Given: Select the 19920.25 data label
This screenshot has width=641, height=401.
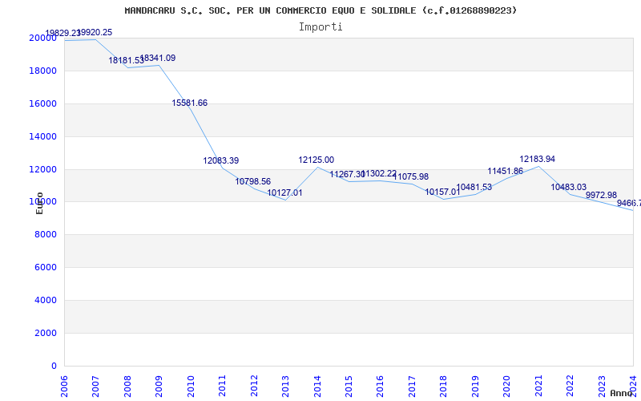Looking at the screenshot, I should click(x=95, y=33).
